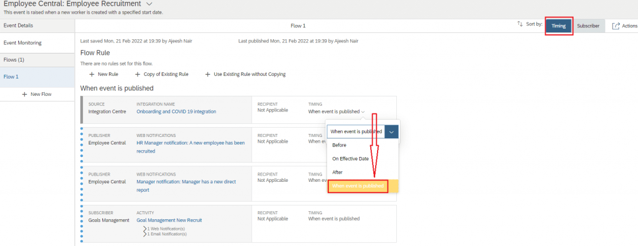Sort flow by Subscriber
Viewport: 638px width, 246px height.
click(x=588, y=26)
